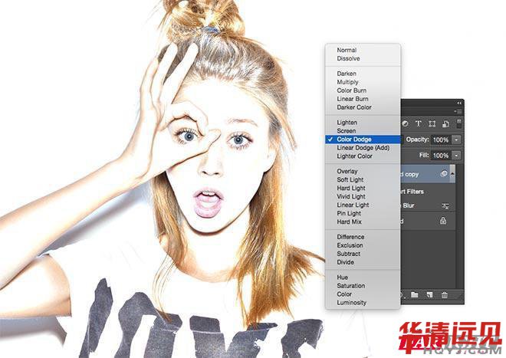Open the Opacity dropdown arrow

point(457,140)
